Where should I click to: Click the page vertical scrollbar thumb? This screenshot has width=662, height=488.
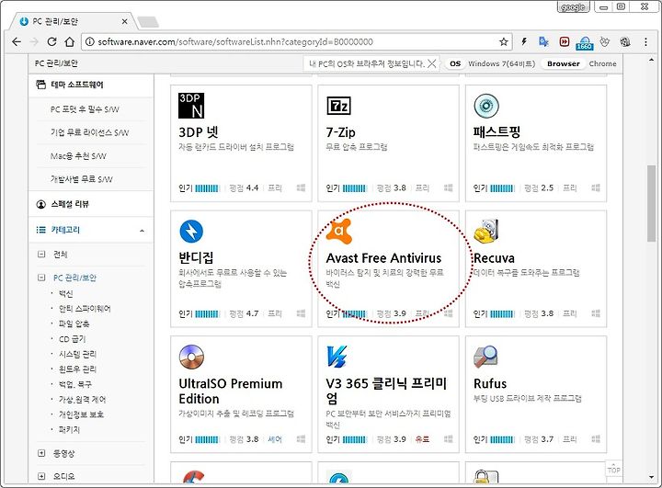651,203
